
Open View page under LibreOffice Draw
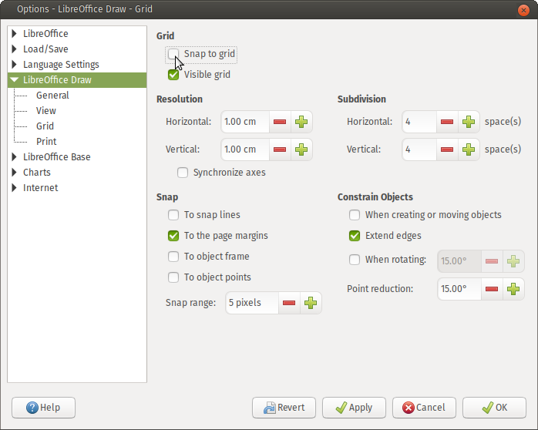[x=46, y=111]
